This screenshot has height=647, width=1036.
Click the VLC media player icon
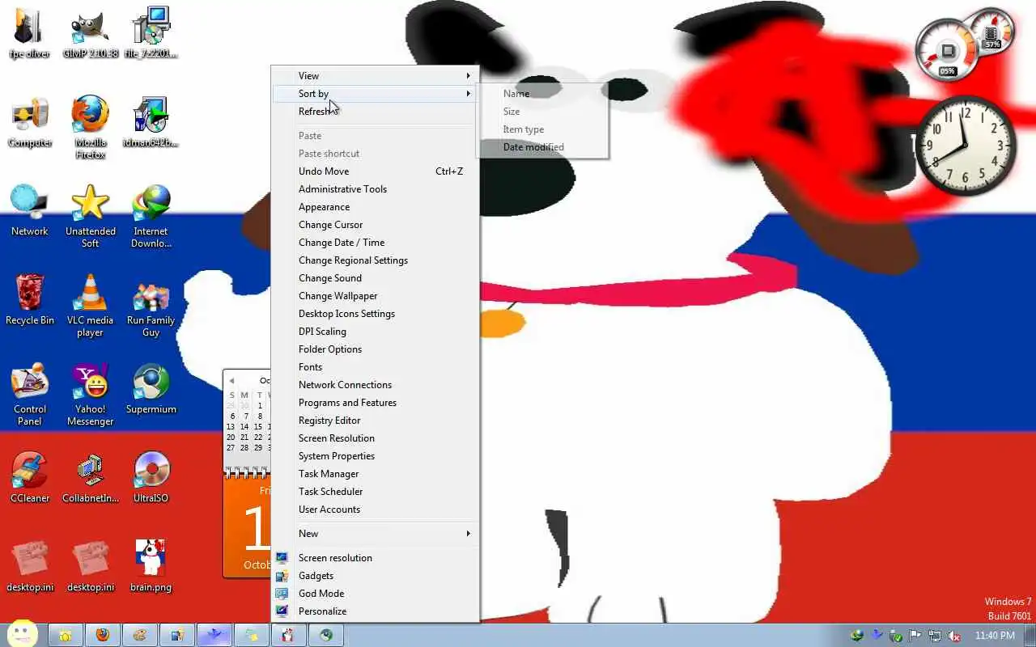[x=91, y=305]
